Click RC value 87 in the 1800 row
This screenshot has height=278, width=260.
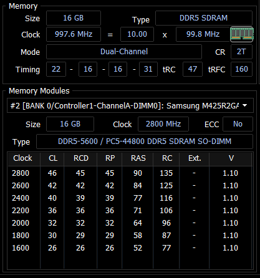(x=166, y=236)
